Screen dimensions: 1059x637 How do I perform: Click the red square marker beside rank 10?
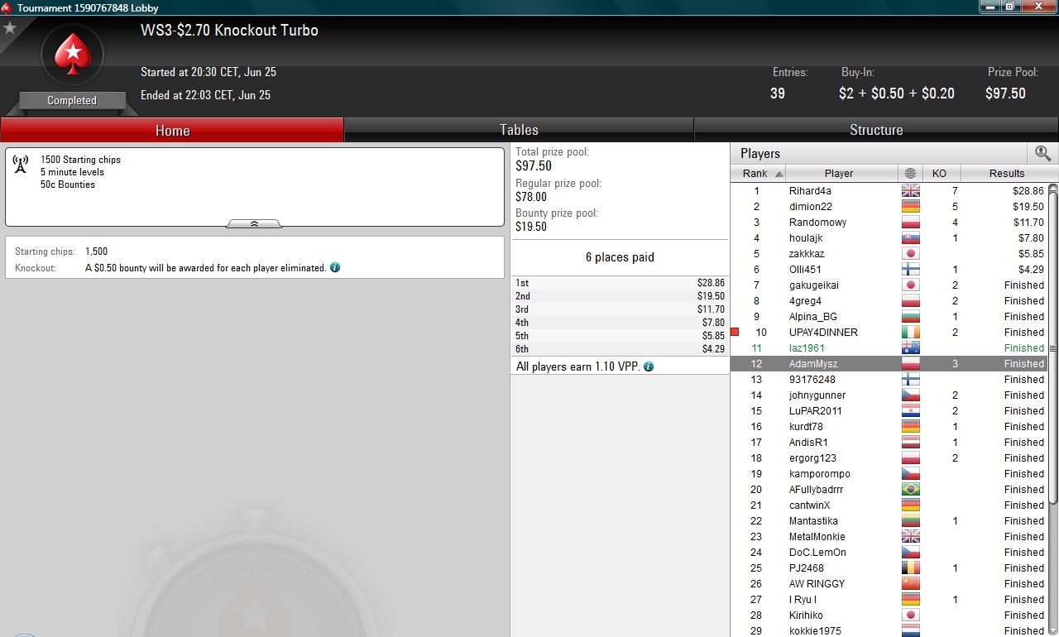point(734,333)
